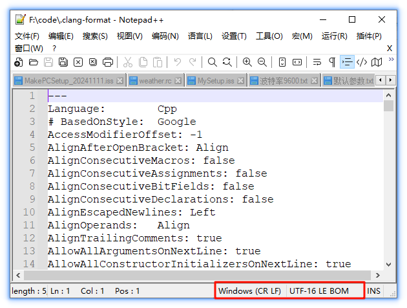Click the text 'AlignEscapedNewlines: Left'

[132, 212]
